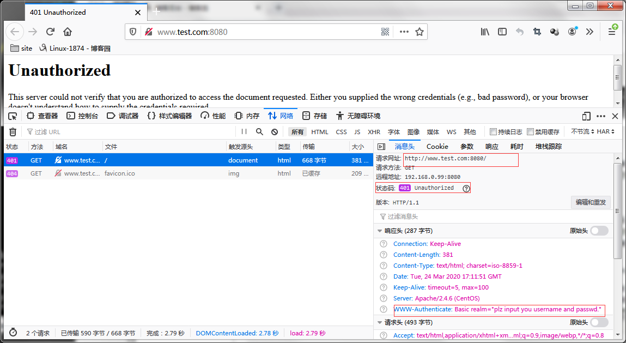The height and width of the screenshot is (343, 626).
Task: Collapse the request details pane toggle
Action: pos(381,147)
